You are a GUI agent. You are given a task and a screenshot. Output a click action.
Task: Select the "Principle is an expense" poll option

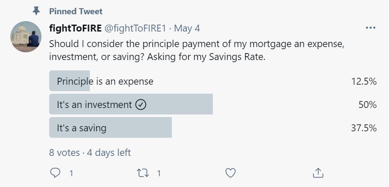coord(105,81)
